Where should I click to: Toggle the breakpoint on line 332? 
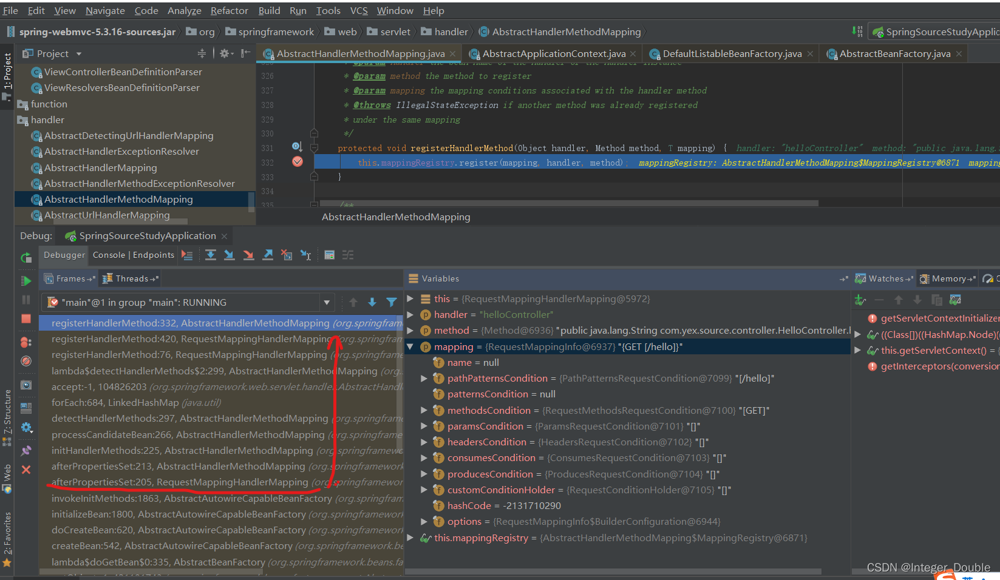tap(298, 162)
